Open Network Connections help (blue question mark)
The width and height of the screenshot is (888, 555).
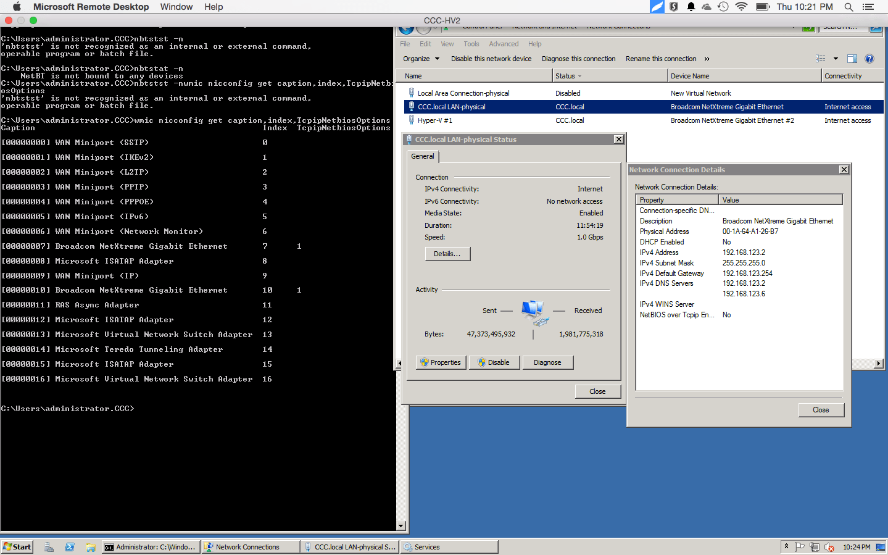click(x=869, y=59)
